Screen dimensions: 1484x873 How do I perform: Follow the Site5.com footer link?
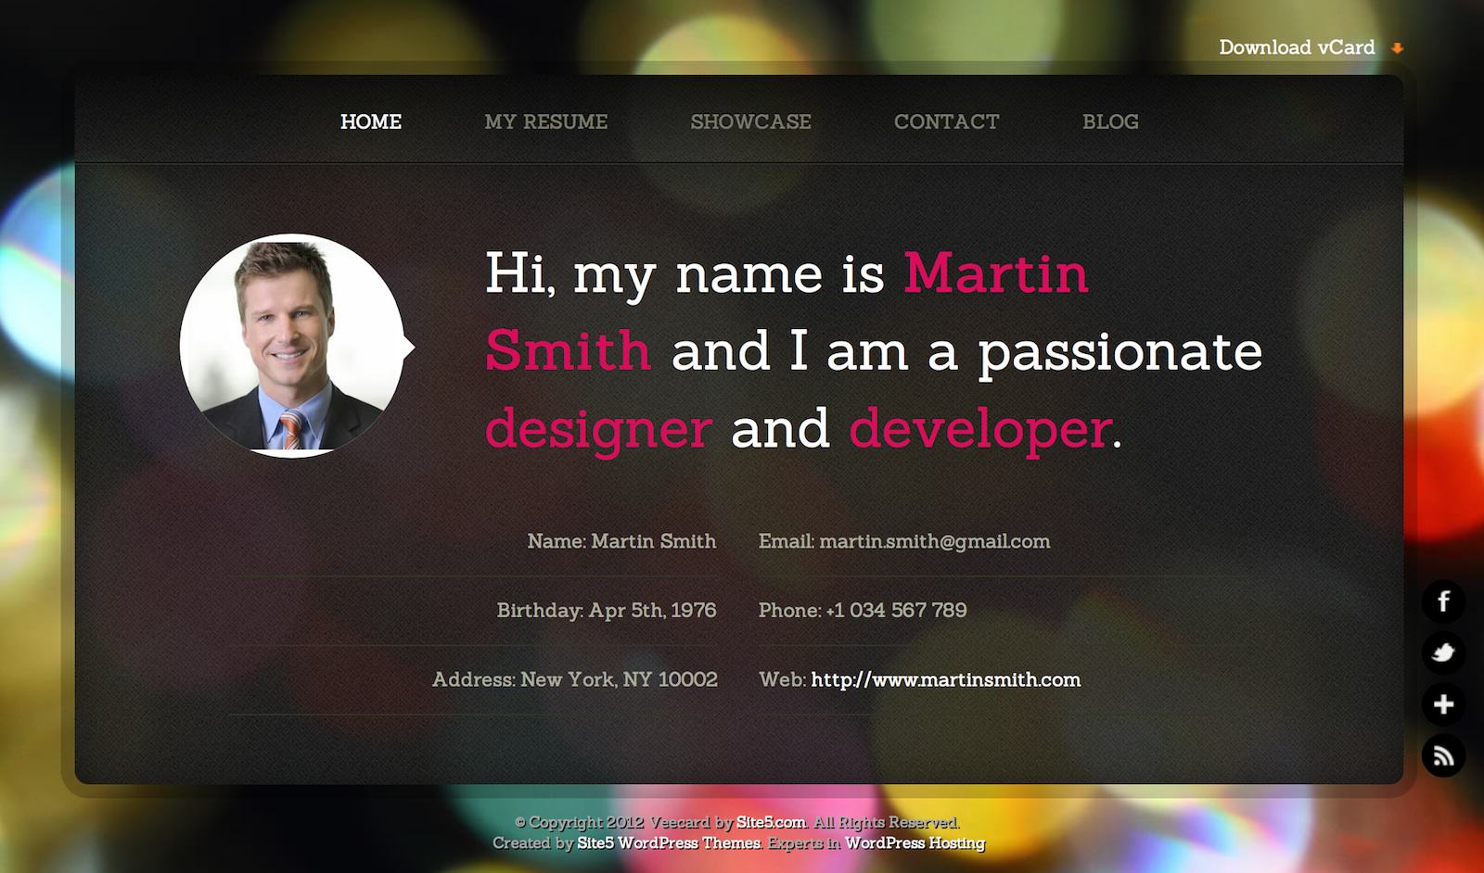[771, 822]
